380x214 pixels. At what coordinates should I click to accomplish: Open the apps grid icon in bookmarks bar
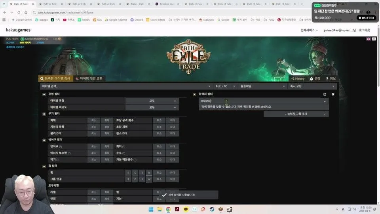click(x=4, y=20)
